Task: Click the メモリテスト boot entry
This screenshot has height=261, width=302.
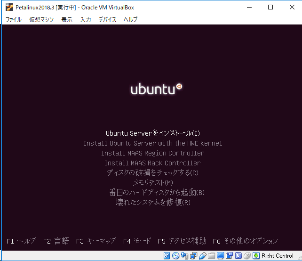Action: point(153,183)
